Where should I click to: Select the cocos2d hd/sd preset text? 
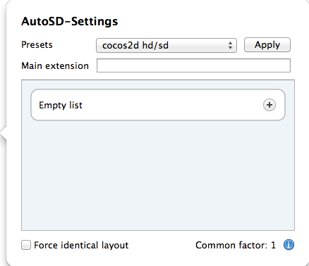tap(135, 45)
